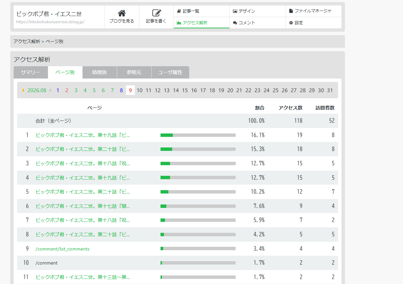Viewport: 403px width, 284px height.
Task: Go to previous month with orange arrow
Action: pyautogui.click(x=23, y=90)
